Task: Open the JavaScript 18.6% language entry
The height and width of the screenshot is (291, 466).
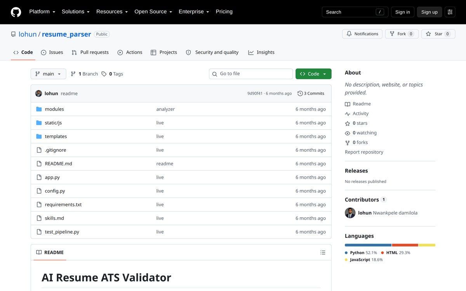Action: [364, 260]
